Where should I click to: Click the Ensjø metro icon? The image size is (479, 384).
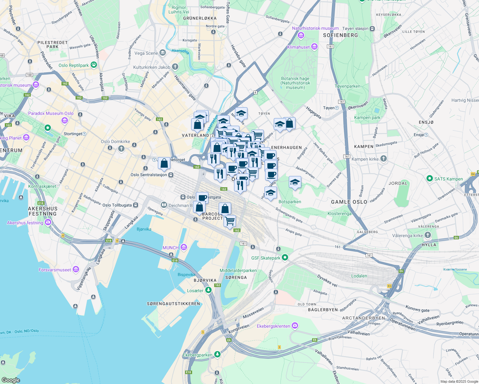point(426,135)
